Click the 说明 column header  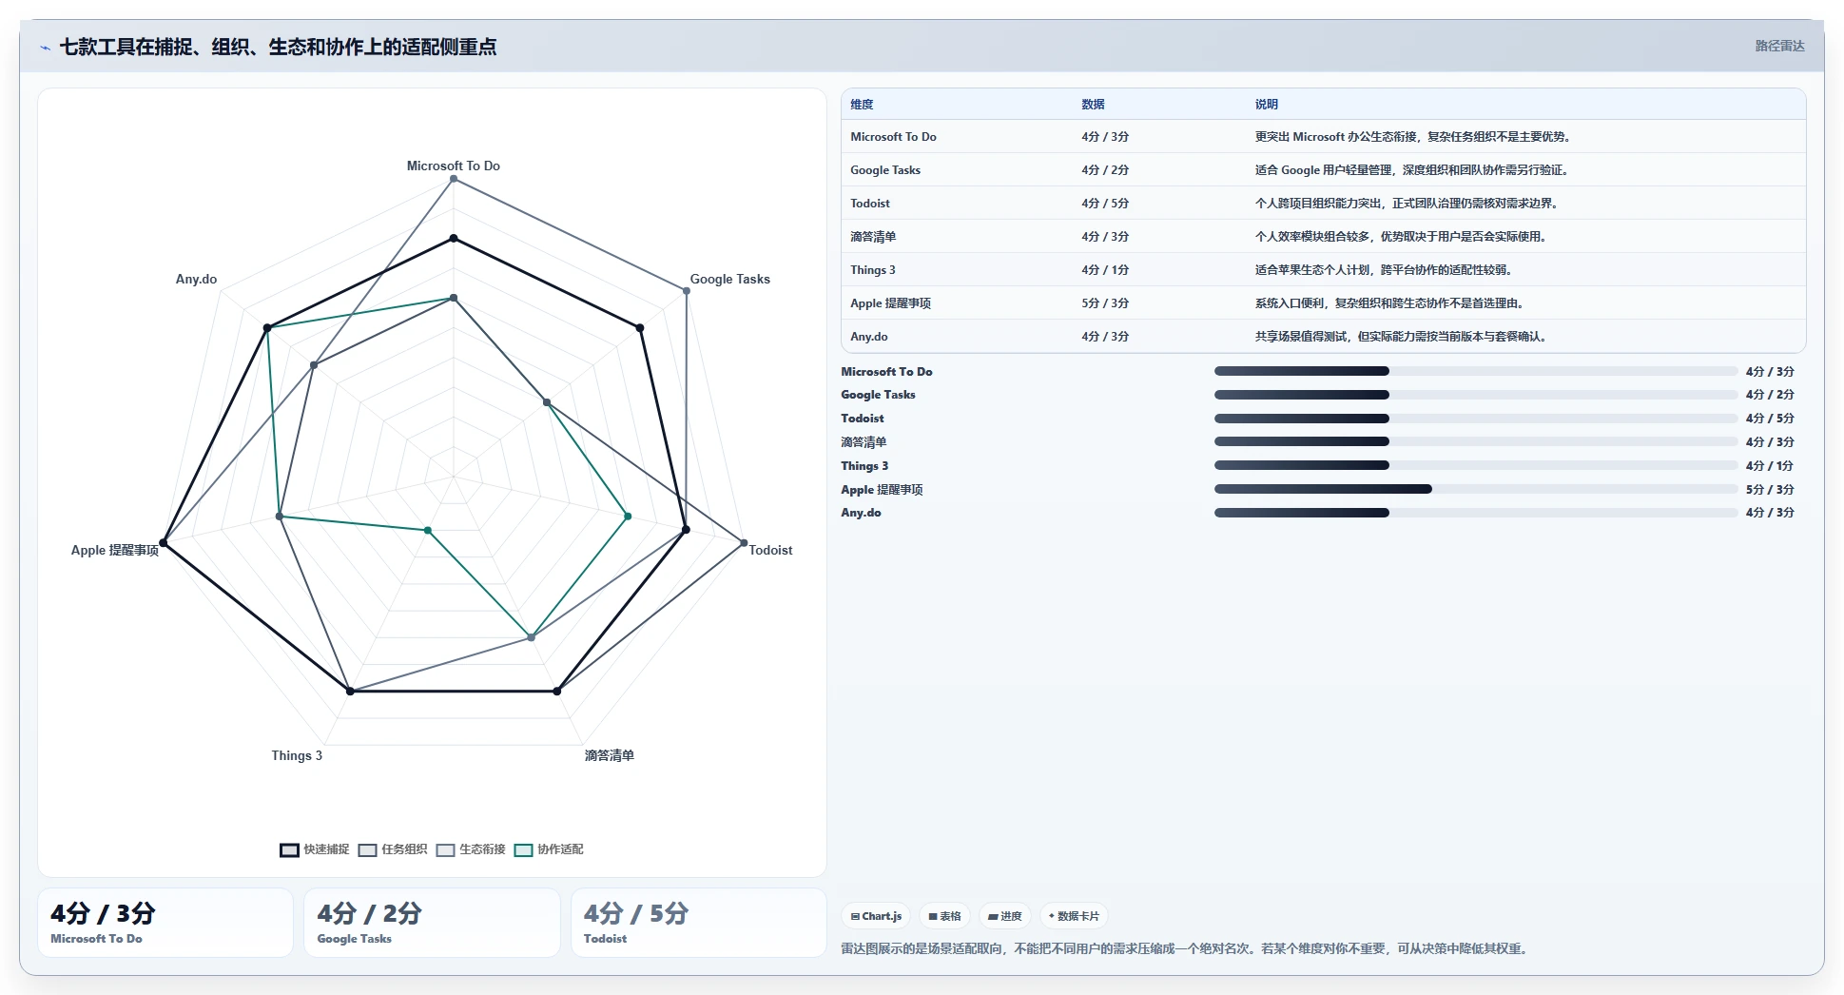point(1266,105)
